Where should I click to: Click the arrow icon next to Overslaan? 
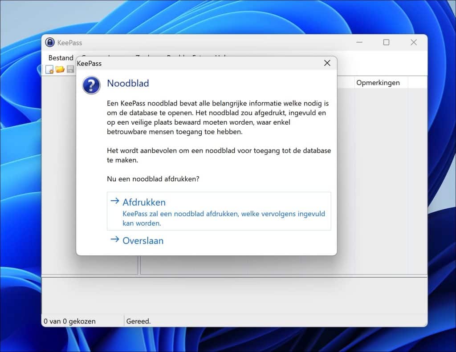[114, 240]
